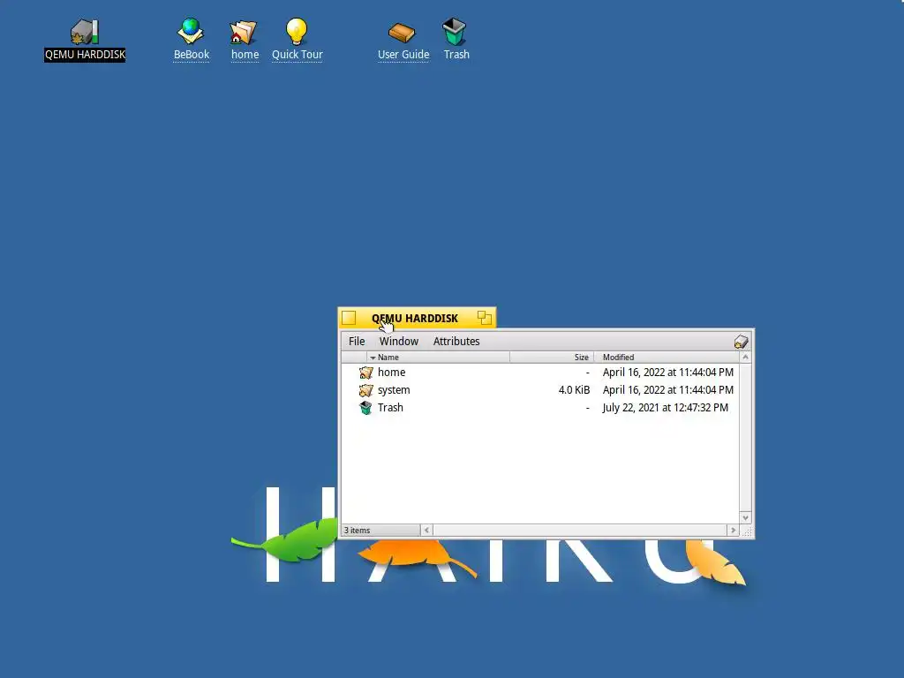Sort the file list by the Name column header
Screen dimensions: 904x678
pyautogui.click(x=438, y=358)
